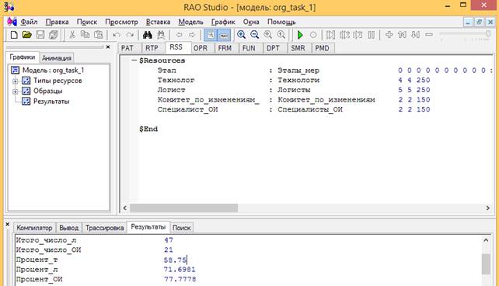
Task: Open the Просмотр menu
Action: [x=121, y=22]
